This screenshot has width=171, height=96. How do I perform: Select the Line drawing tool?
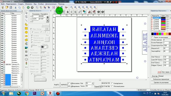point(26,21)
